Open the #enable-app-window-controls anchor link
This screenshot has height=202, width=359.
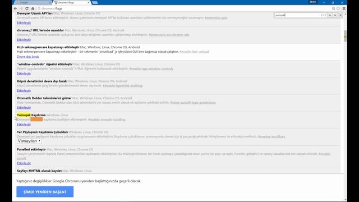pos(151,68)
